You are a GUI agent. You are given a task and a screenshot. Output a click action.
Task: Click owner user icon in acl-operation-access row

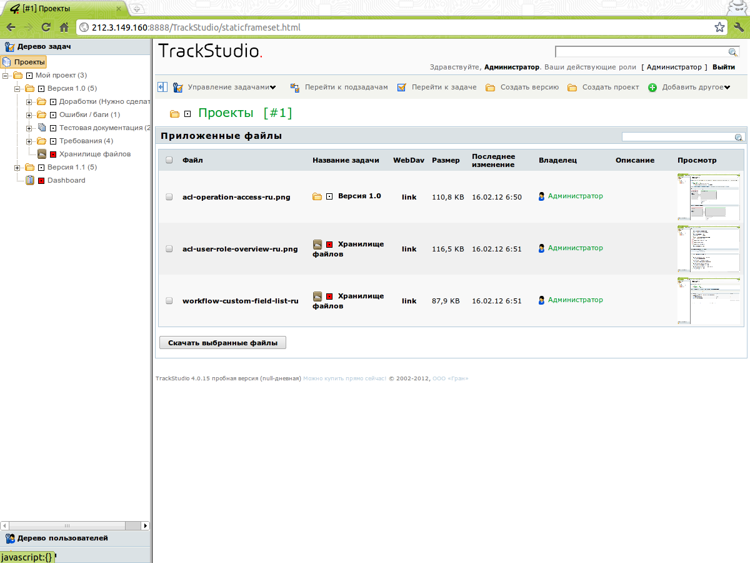[541, 196]
